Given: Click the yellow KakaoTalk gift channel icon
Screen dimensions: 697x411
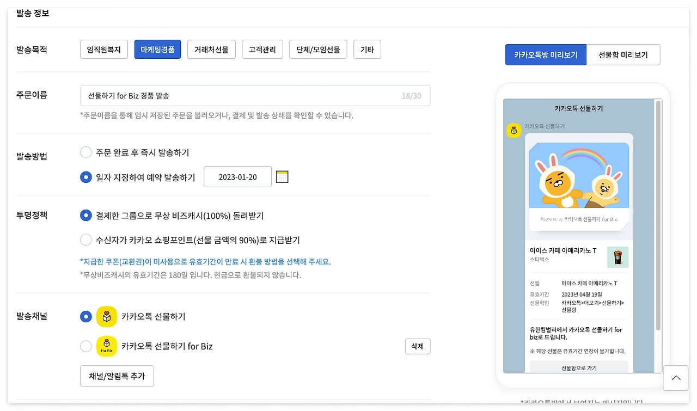Looking at the screenshot, I should 107,317.
